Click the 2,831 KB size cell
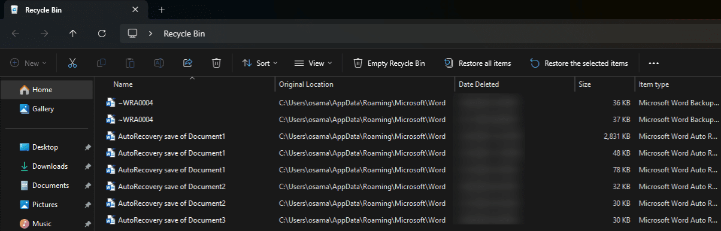The width and height of the screenshot is (721, 231). point(617,136)
